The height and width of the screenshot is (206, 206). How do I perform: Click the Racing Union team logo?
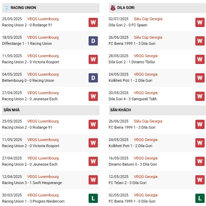pos(6,8)
